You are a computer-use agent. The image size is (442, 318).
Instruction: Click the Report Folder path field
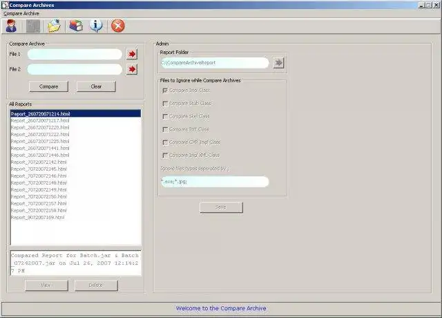click(x=215, y=63)
